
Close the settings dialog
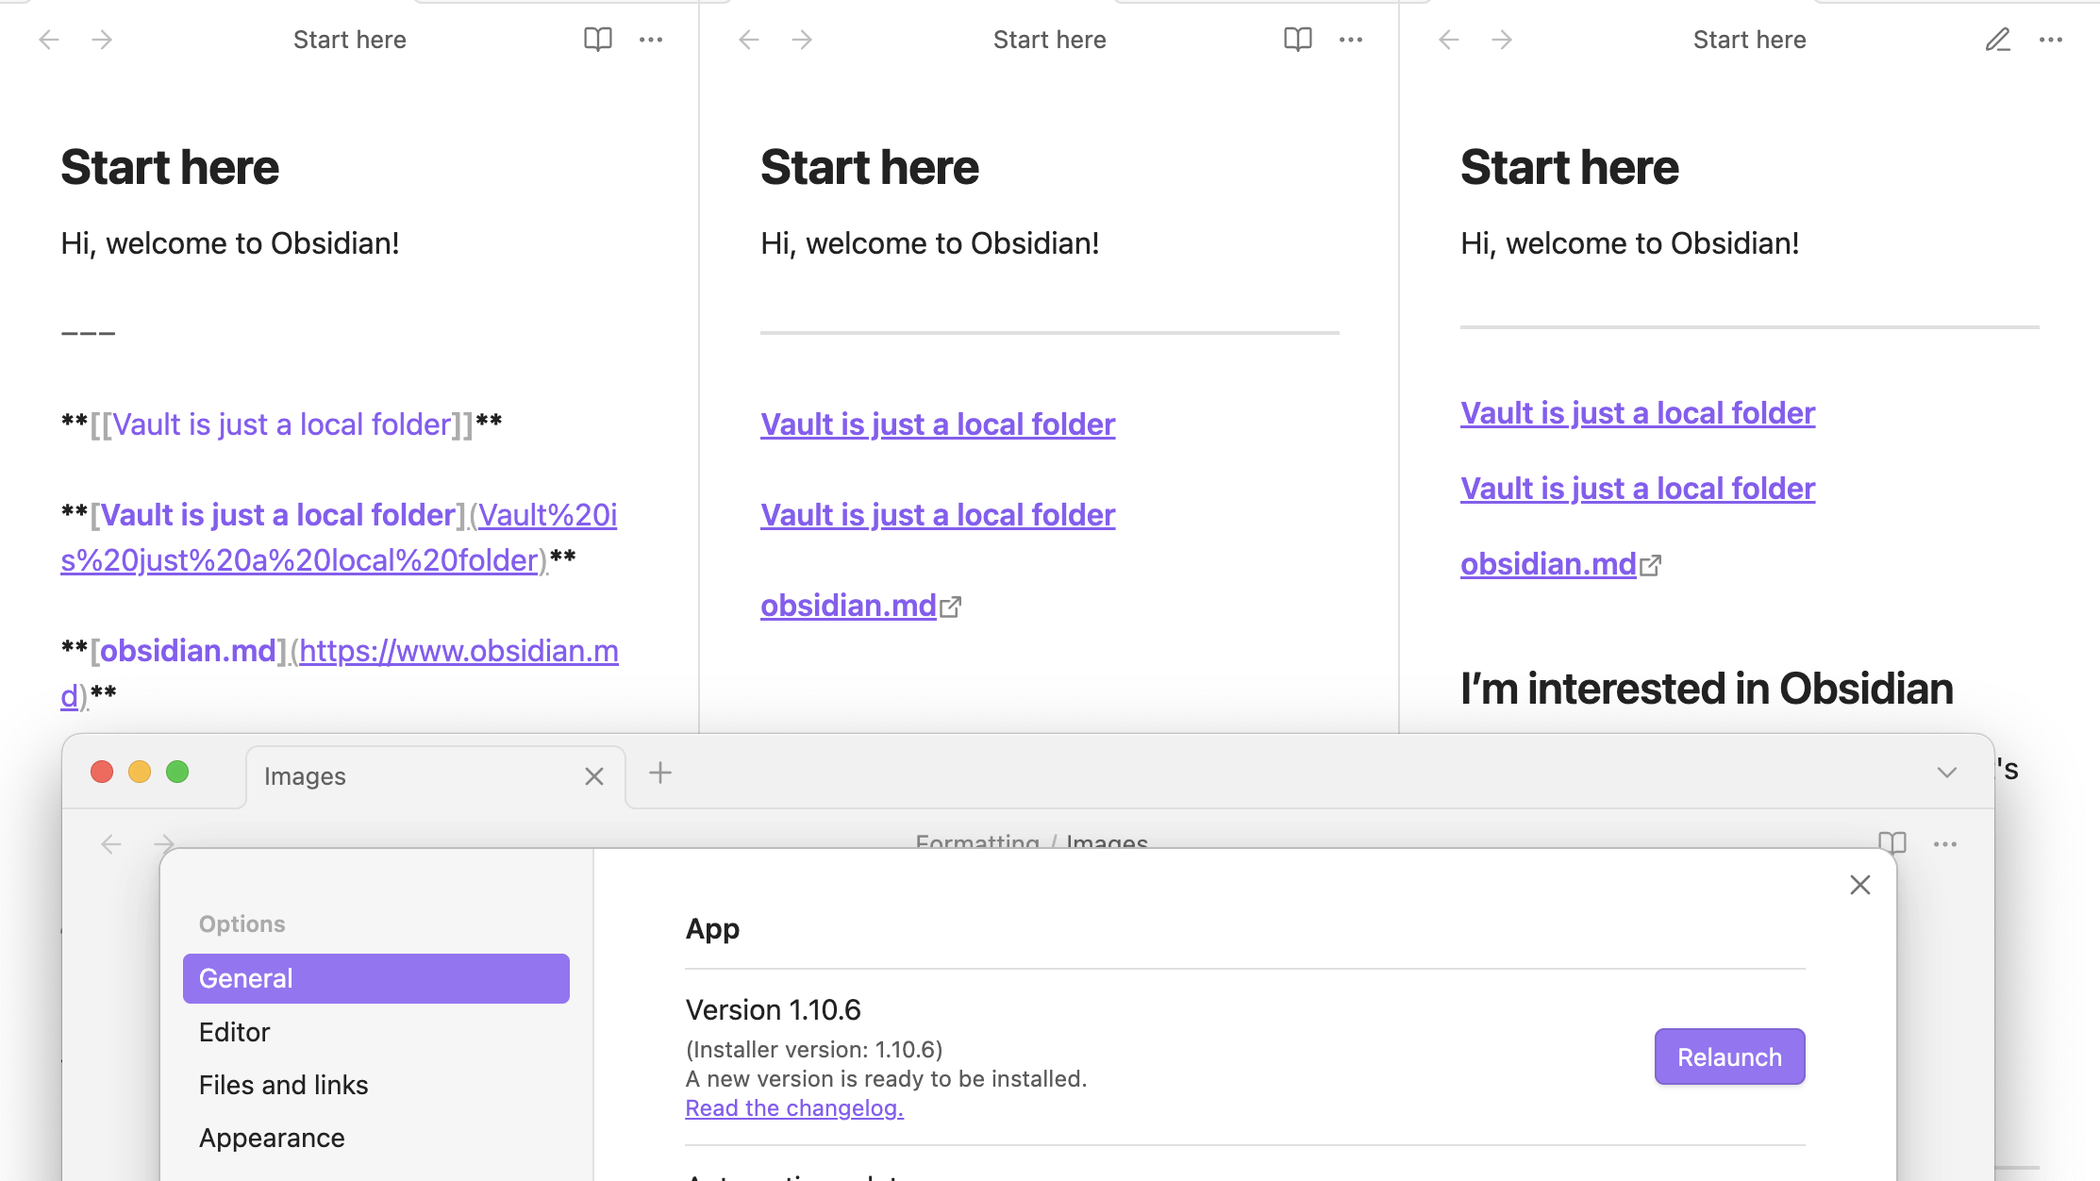click(1859, 885)
